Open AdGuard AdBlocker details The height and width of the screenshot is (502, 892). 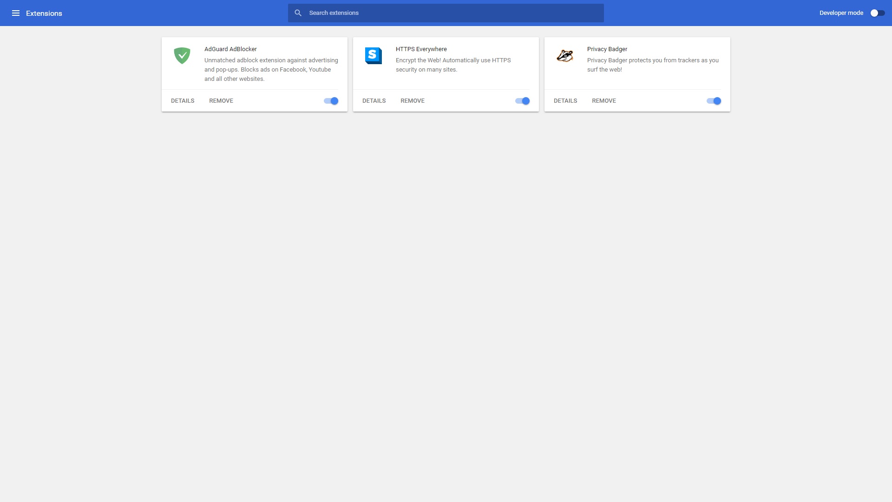click(x=183, y=101)
